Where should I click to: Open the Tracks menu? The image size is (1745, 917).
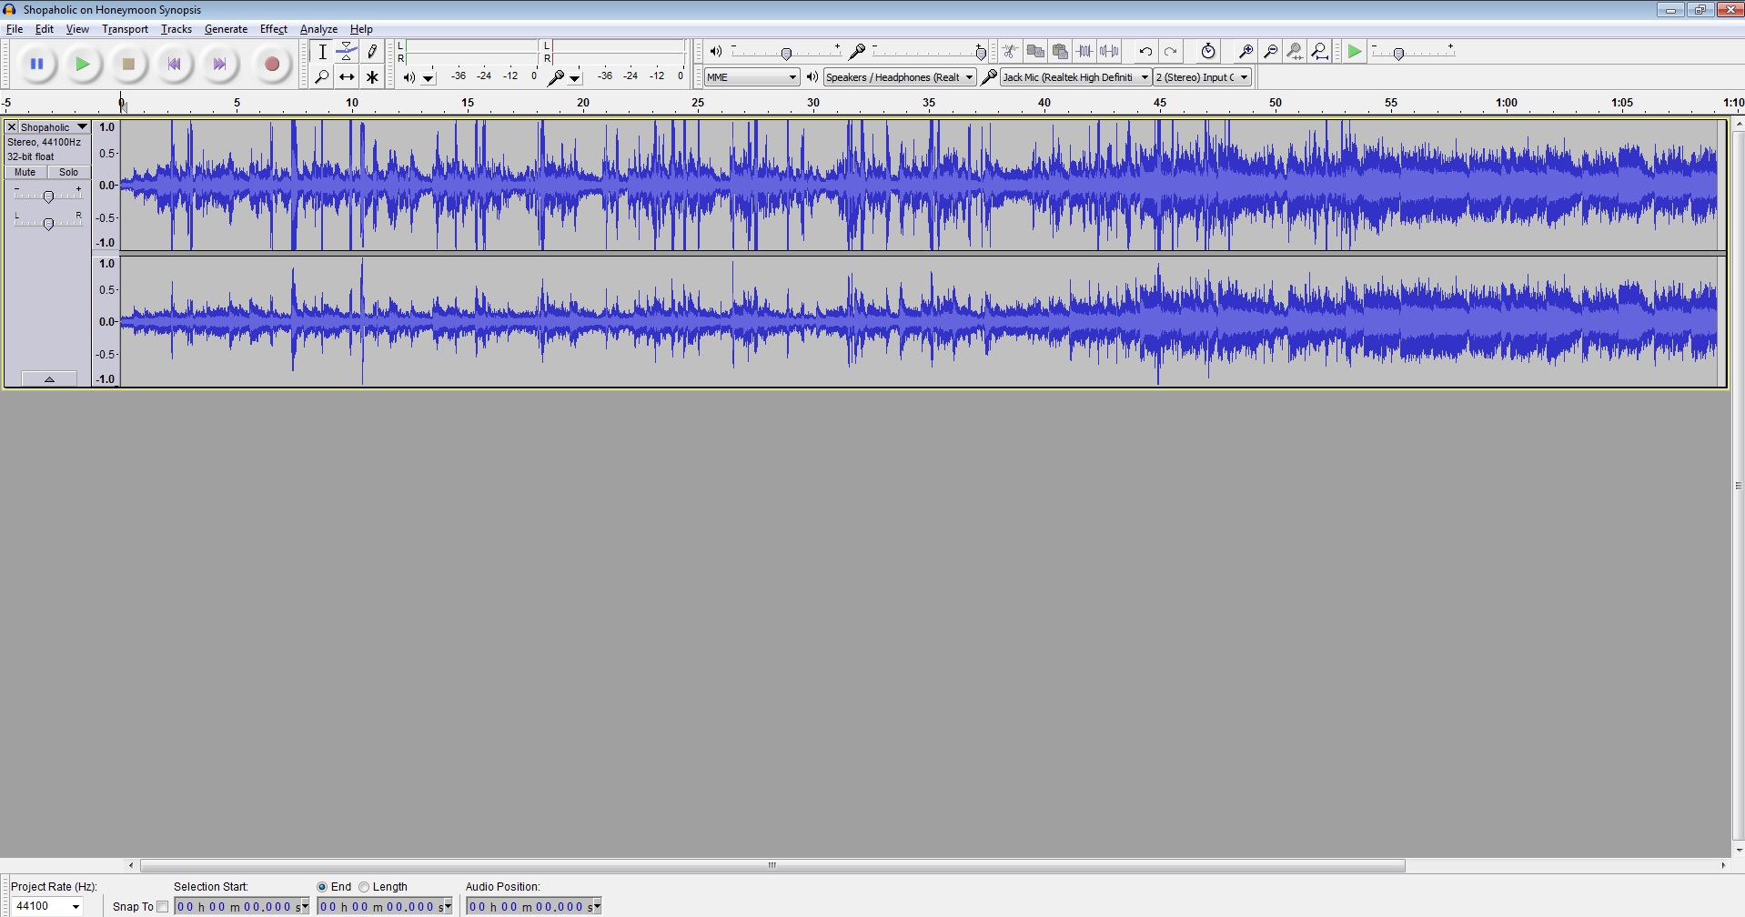[176, 28]
